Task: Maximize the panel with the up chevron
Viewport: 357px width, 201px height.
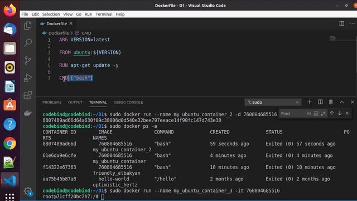Action: pos(342,102)
